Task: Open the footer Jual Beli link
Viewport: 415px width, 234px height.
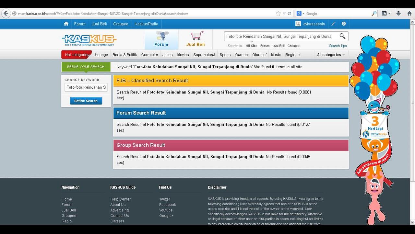Action: pyautogui.click(x=69, y=210)
